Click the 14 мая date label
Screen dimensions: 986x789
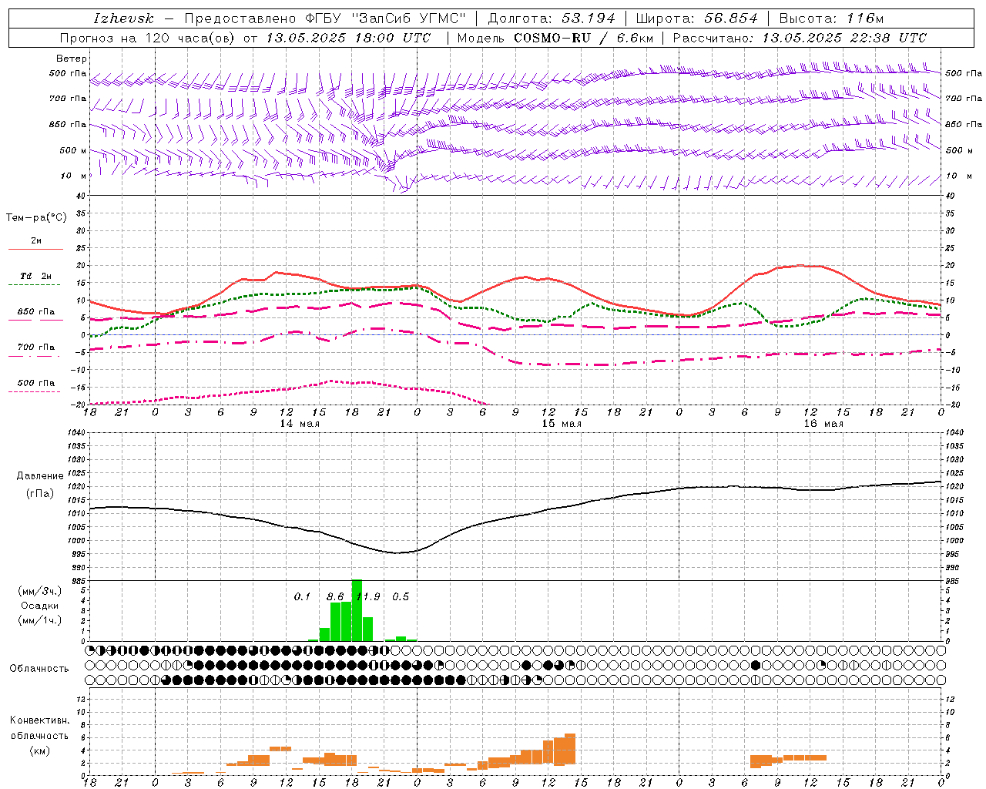[300, 424]
